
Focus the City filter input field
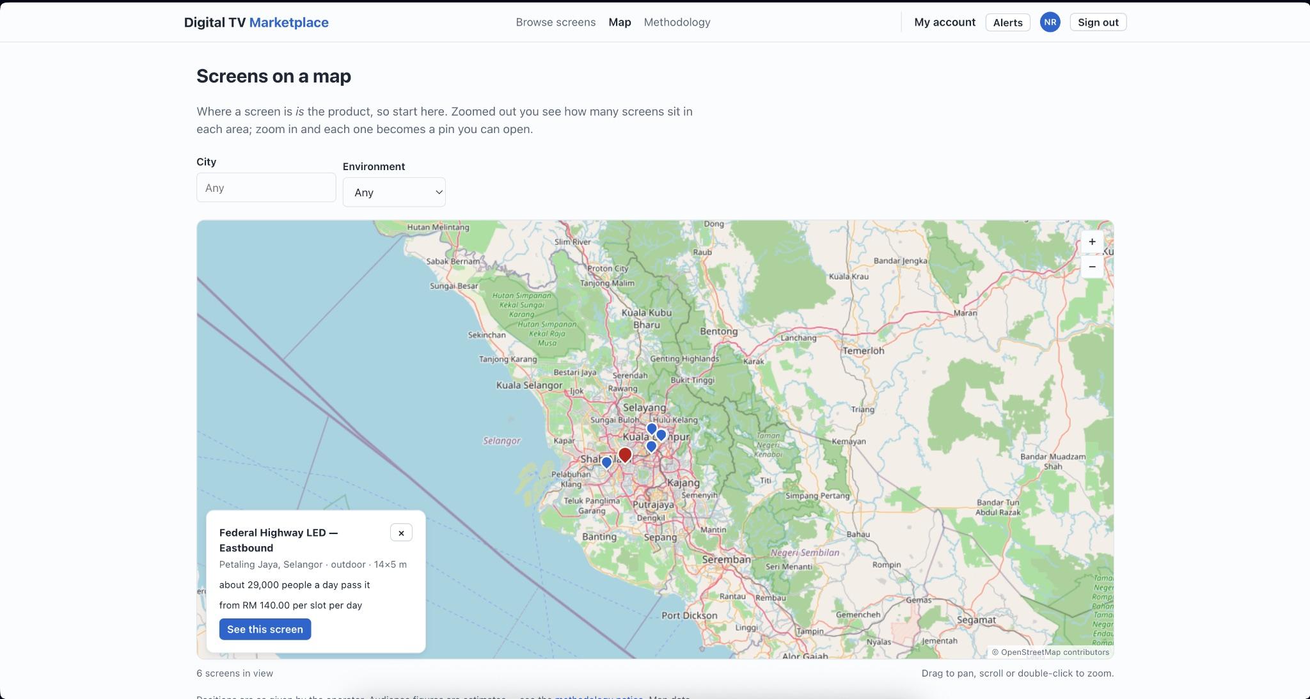[x=266, y=187]
